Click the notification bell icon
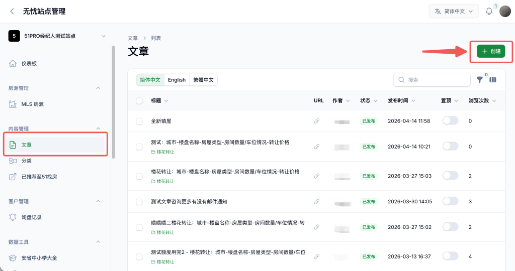This screenshot has width=515, height=271. 489,12
